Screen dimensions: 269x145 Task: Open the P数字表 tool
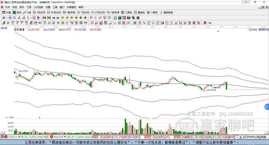point(69,13)
